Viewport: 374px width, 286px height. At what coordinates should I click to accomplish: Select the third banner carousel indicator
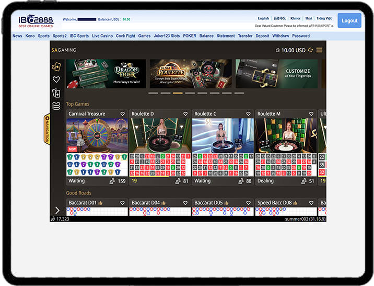178,93
